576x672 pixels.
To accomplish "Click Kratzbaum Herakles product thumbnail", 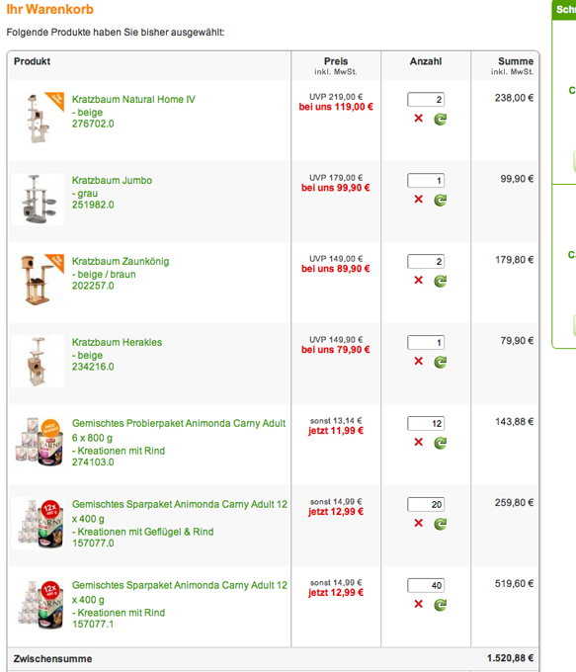I will 38,362.
